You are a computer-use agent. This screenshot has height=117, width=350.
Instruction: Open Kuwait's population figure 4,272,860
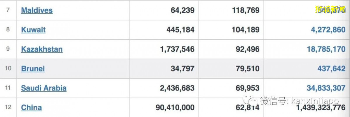pos(326,30)
